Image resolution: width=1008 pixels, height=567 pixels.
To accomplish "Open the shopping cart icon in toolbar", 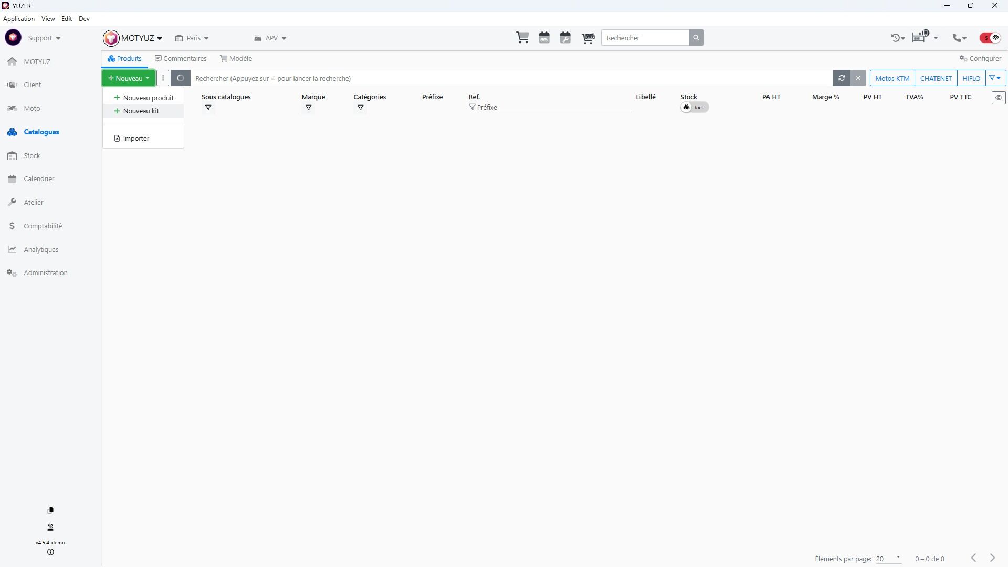I will pyautogui.click(x=522, y=38).
